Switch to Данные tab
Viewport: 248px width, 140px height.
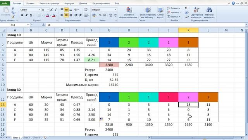tap(83, 3)
